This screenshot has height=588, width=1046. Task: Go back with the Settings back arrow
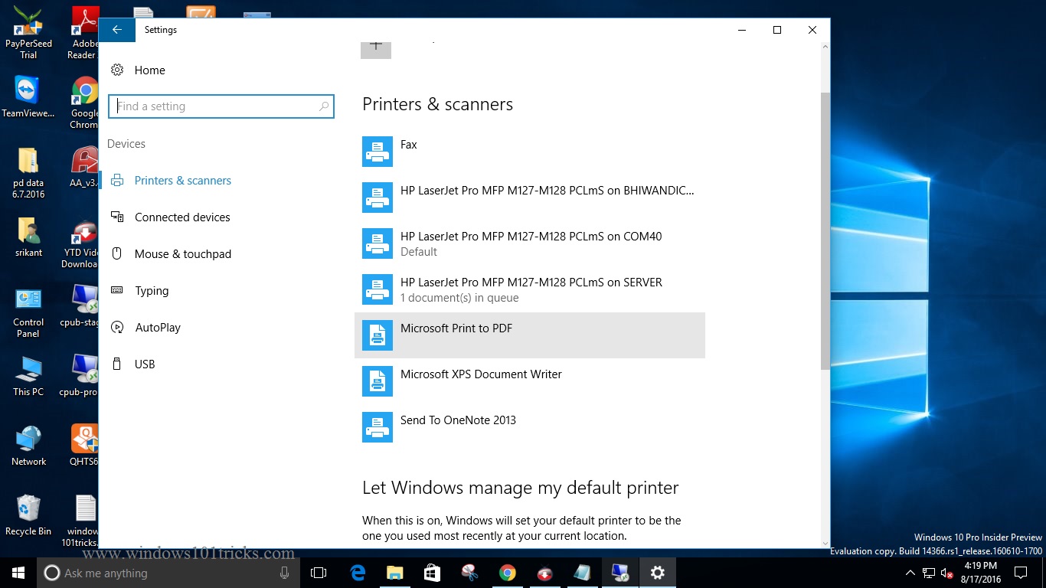pyautogui.click(x=117, y=30)
